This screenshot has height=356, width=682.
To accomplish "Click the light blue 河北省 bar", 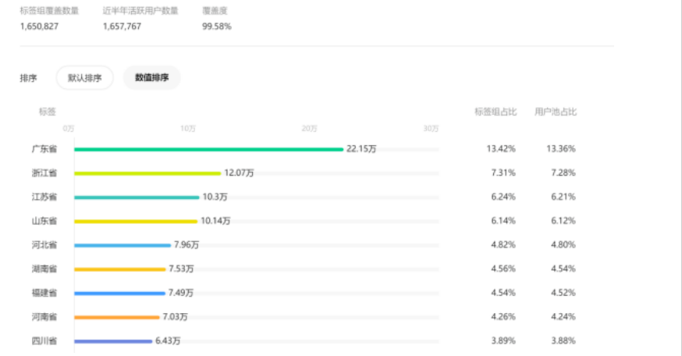I will click(123, 245).
